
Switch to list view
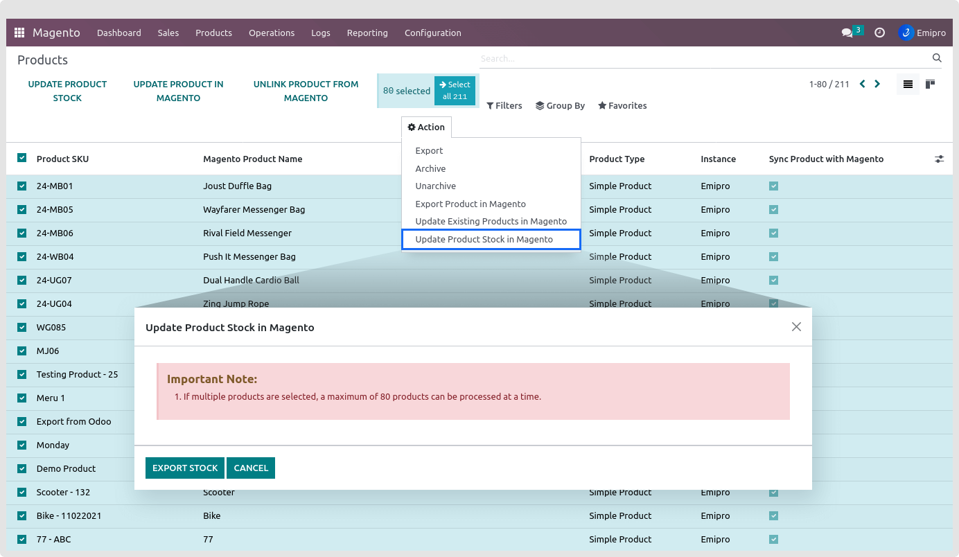click(x=908, y=85)
